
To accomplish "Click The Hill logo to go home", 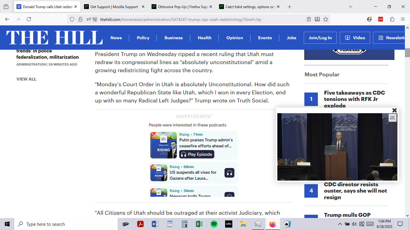I will (55, 38).
